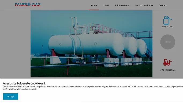Go to the Locatii page

106,5
